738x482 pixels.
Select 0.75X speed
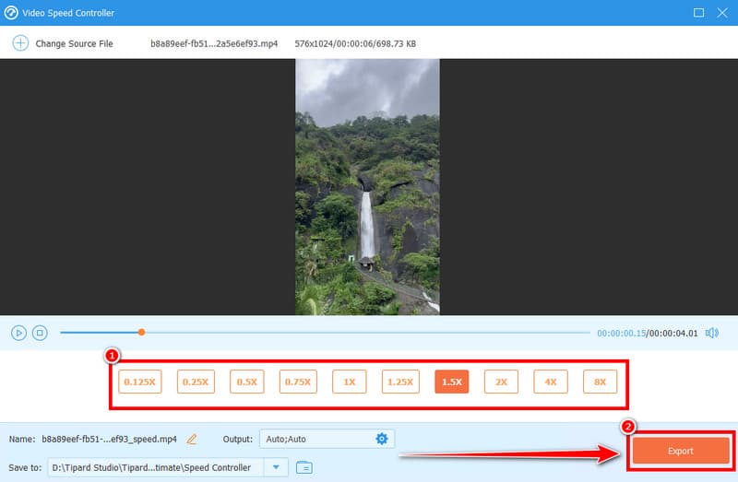tap(298, 382)
